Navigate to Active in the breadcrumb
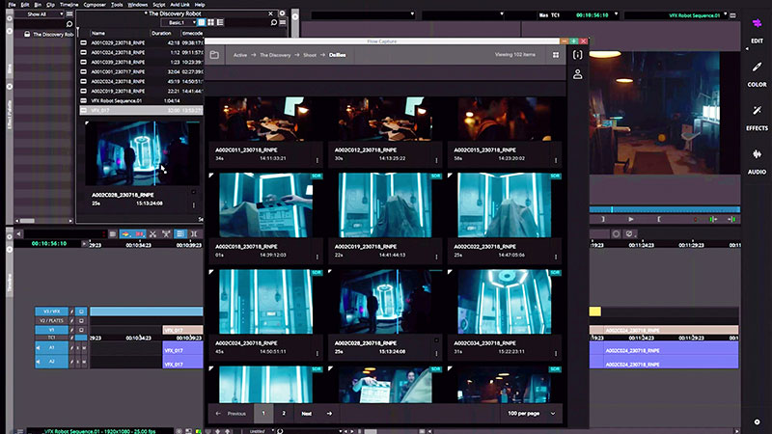The width and height of the screenshot is (772, 434). click(x=240, y=55)
